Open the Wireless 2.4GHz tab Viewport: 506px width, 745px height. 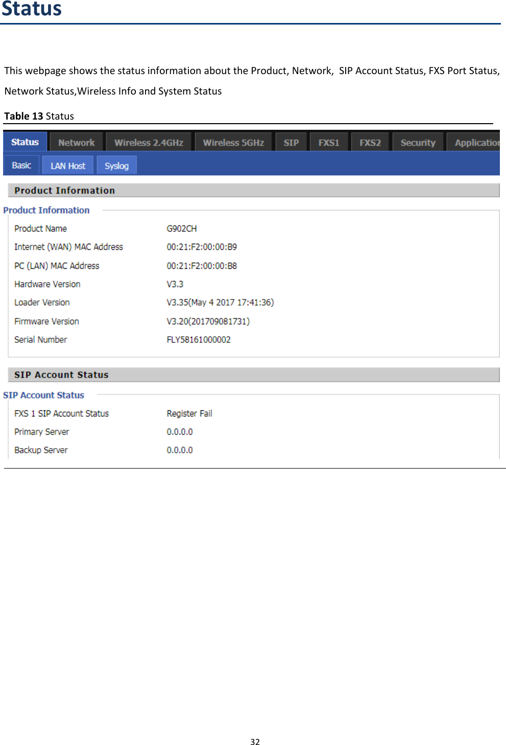(x=149, y=142)
